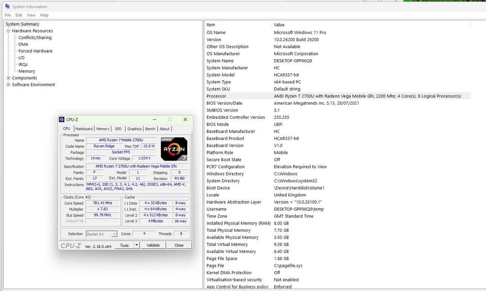Select I/O in the tree
The image size is (486, 291).
(21, 58)
